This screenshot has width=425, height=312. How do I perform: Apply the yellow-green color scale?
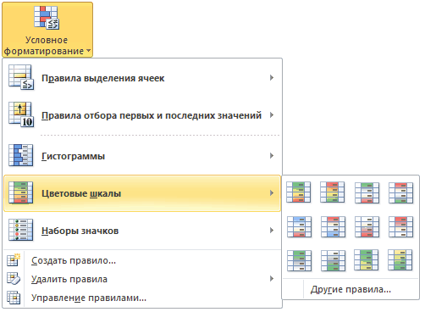coord(400,260)
